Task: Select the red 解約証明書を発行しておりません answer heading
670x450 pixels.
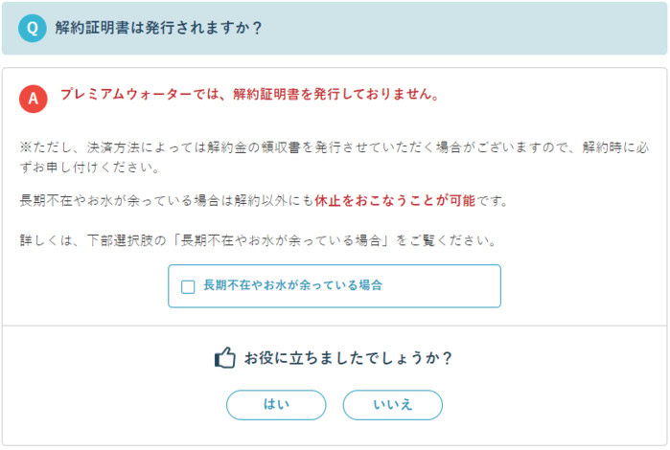Action: pos(338,96)
